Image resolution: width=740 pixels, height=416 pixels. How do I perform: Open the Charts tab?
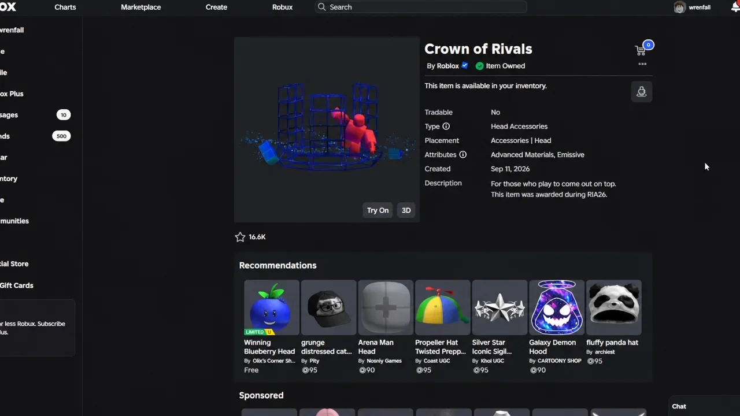click(x=65, y=7)
